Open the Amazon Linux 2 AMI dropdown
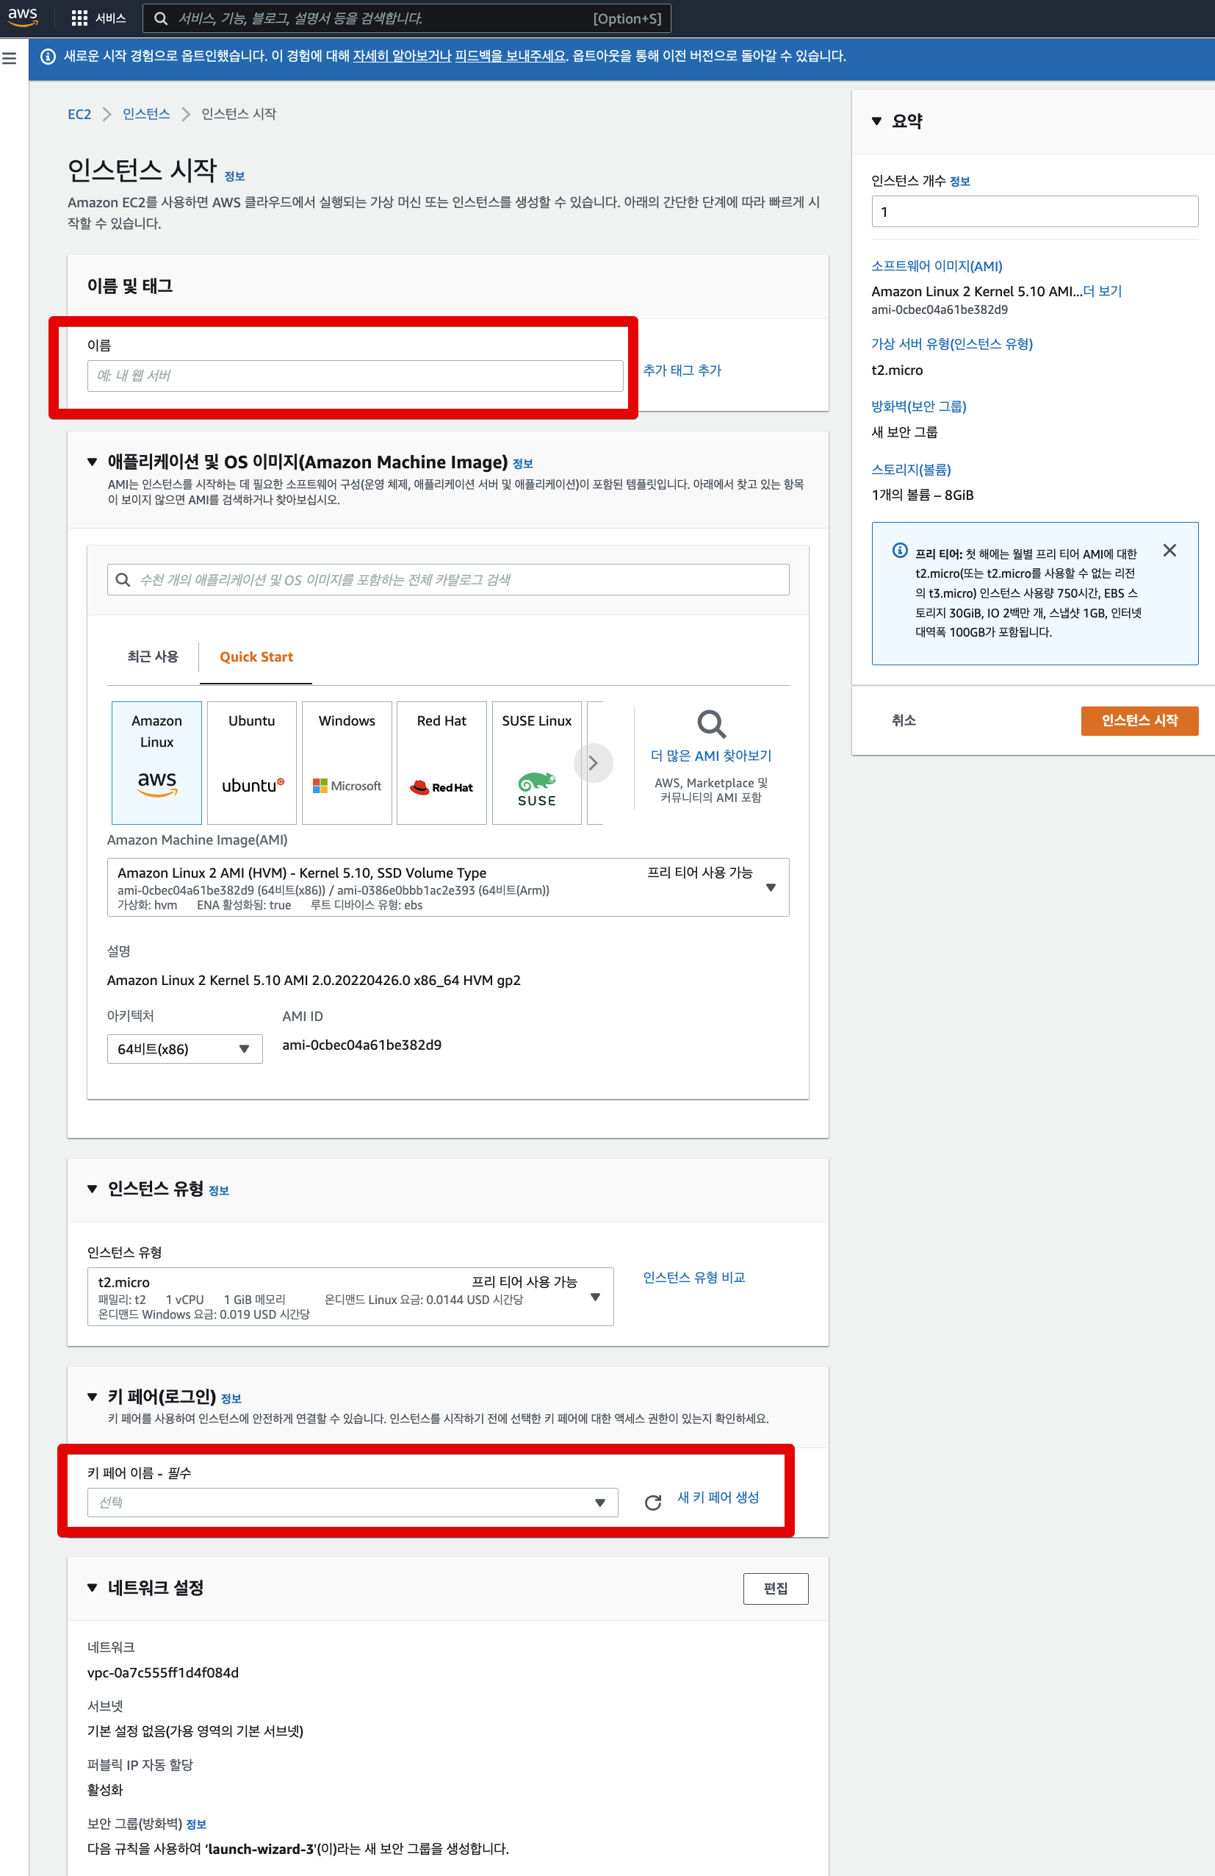The image size is (1215, 1876). pyautogui.click(x=448, y=887)
